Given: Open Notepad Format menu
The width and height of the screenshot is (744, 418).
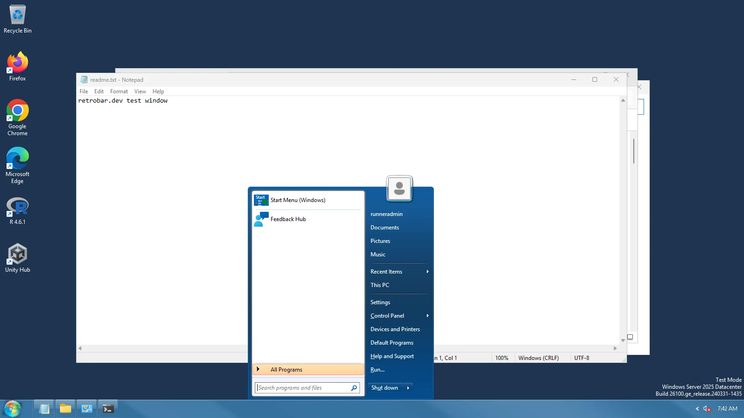Looking at the screenshot, I should 119,91.
